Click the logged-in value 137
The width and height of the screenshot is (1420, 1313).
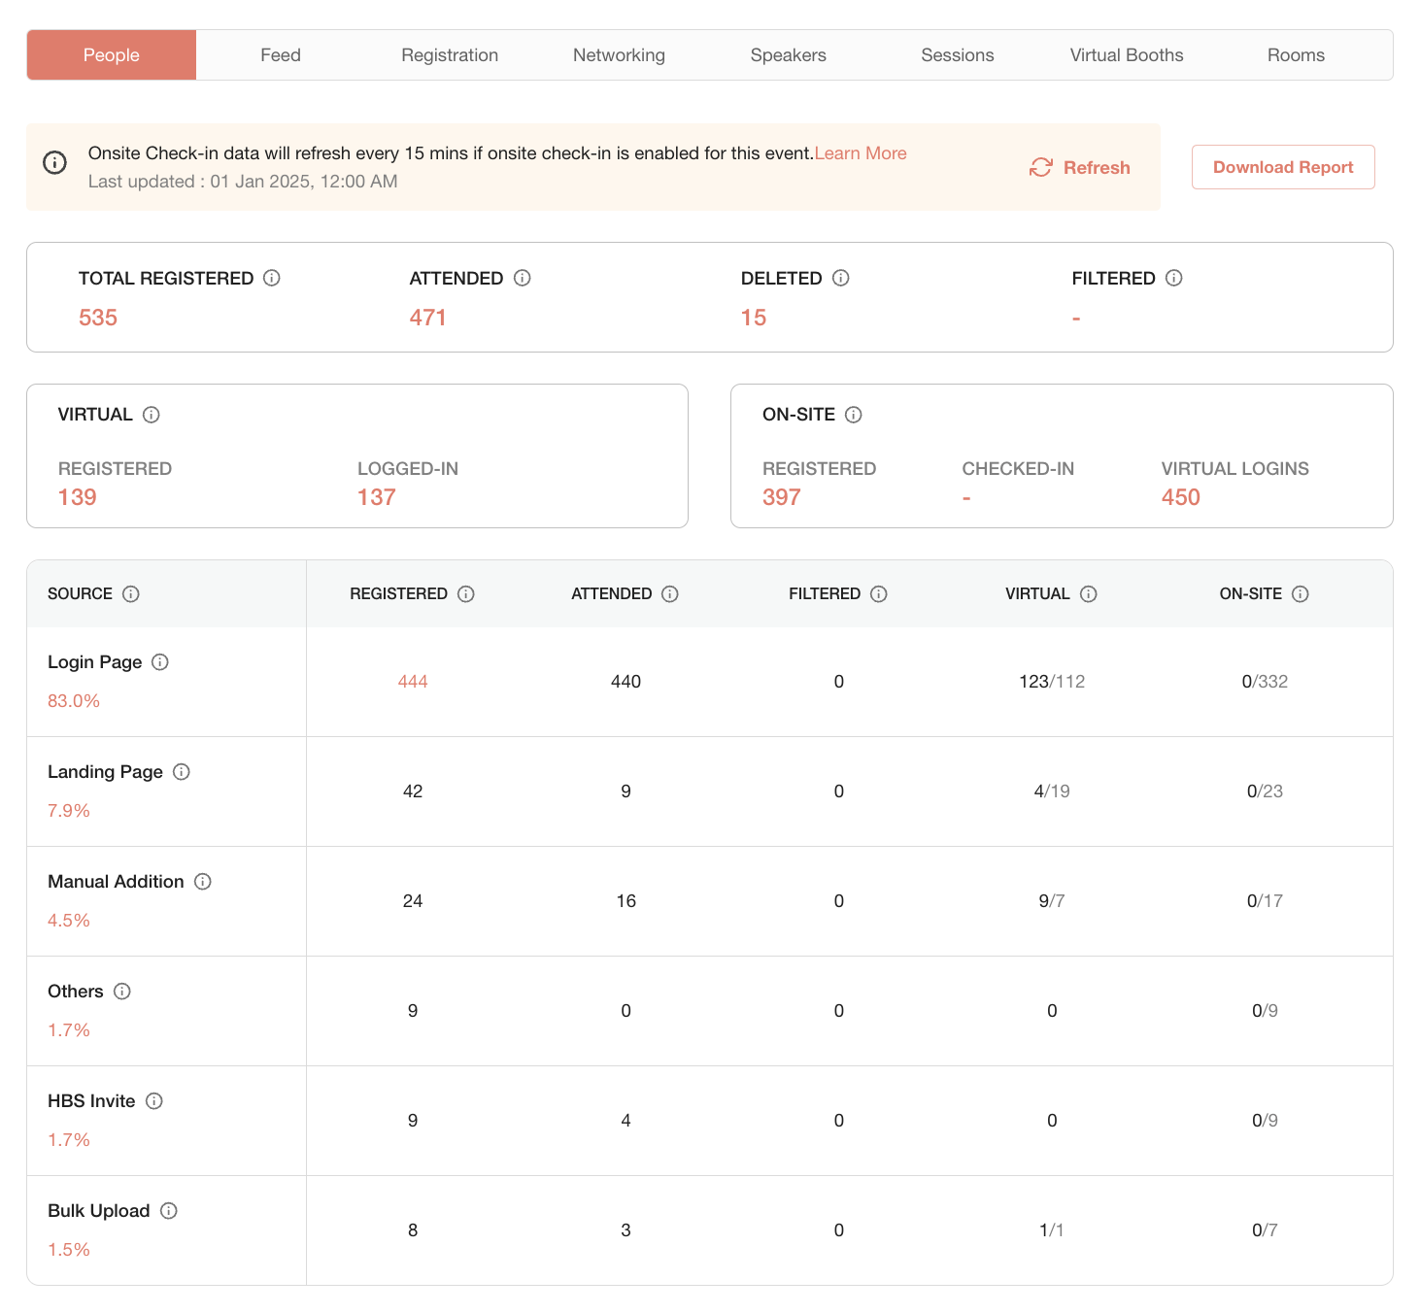tap(377, 497)
